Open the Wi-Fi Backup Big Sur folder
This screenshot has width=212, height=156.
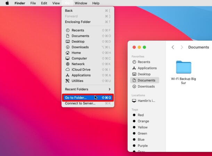click(184, 67)
